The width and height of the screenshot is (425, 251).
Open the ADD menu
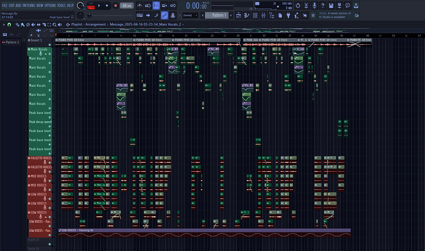tap(18, 5)
